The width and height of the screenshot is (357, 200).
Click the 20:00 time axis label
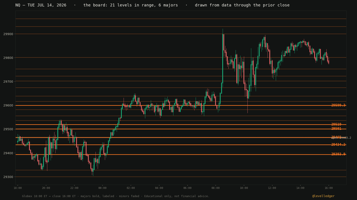pos(46,188)
